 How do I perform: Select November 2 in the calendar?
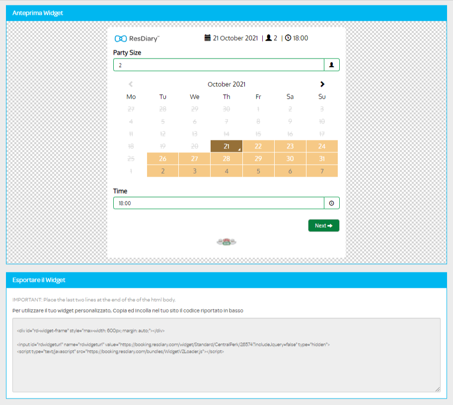pyautogui.click(x=162, y=171)
